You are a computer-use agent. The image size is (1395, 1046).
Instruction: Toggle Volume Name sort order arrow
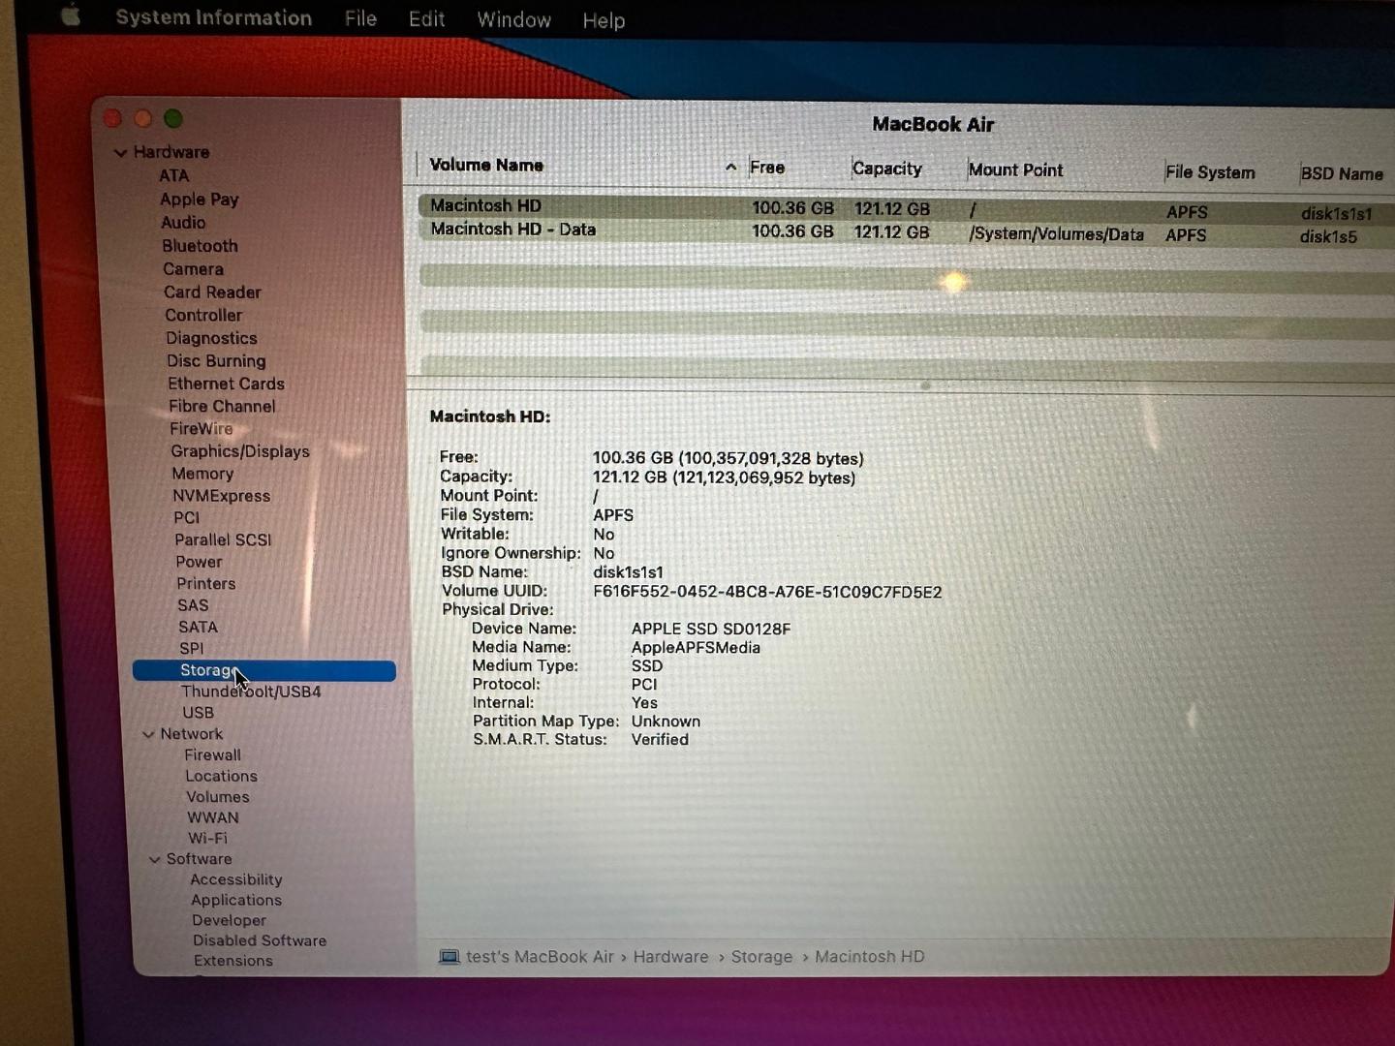click(x=730, y=167)
